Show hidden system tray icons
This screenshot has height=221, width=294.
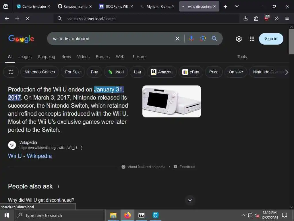coord(243,215)
